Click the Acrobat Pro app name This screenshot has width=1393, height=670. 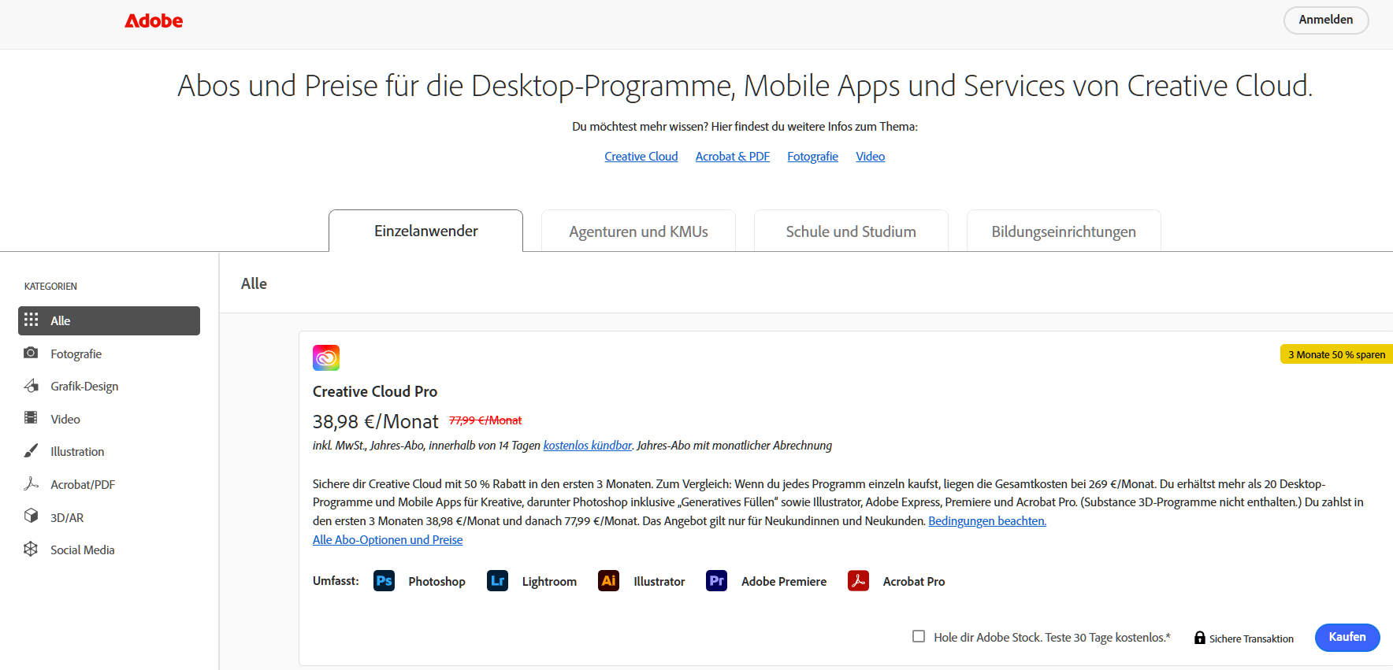[x=914, y=582]
